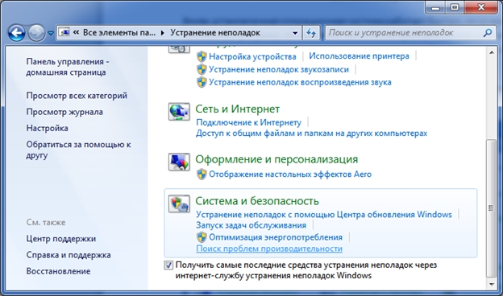Open 'Запуск задач обслуживания'

251,225
